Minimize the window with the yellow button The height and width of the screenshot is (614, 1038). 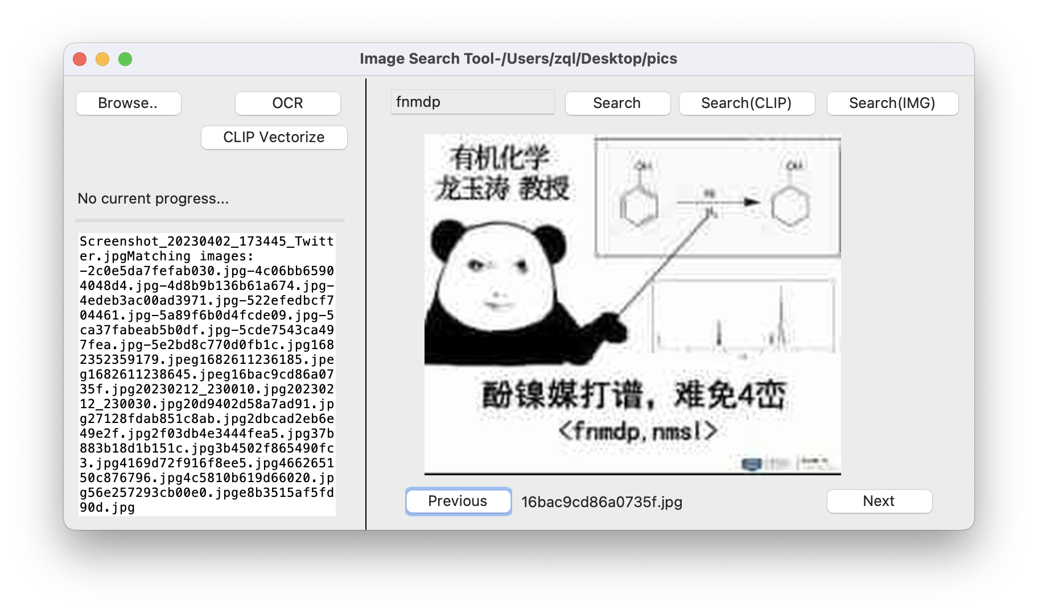click(103, 58)
